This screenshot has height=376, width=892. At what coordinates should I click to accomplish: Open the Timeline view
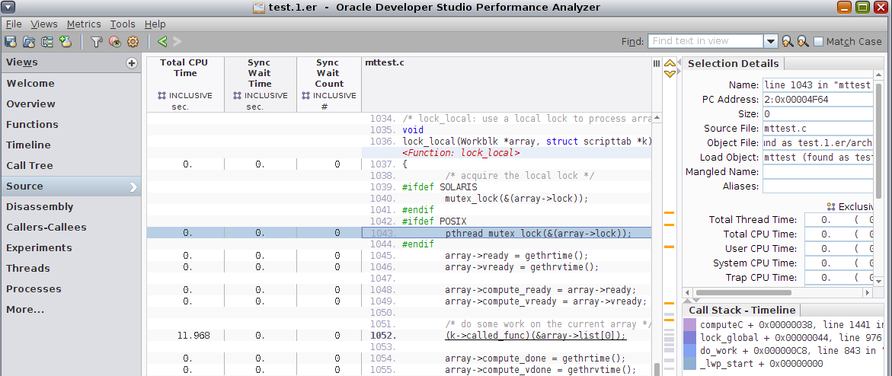(71, 145)
